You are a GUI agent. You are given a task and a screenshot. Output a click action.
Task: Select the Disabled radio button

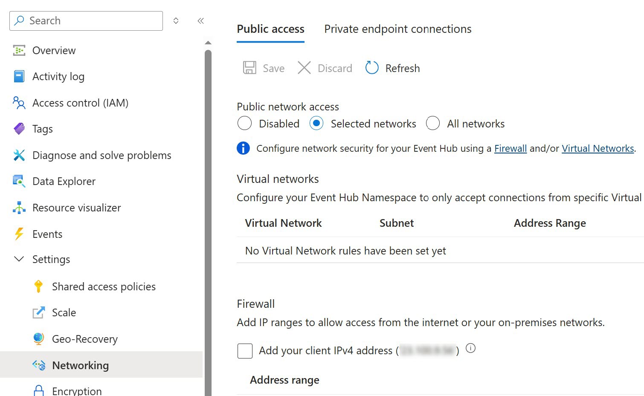[244, 124]
